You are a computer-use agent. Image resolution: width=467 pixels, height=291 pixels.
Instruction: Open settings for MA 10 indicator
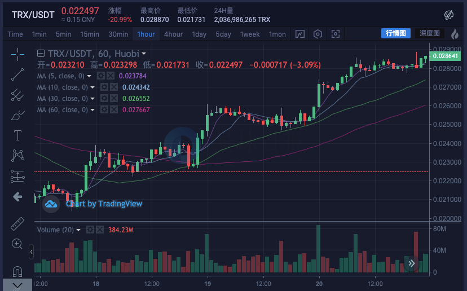(x=104, y=87)
